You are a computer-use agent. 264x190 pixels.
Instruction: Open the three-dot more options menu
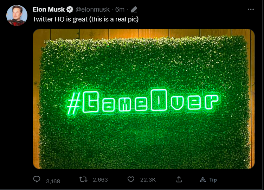pyautogui.click(x=250, y=9)
